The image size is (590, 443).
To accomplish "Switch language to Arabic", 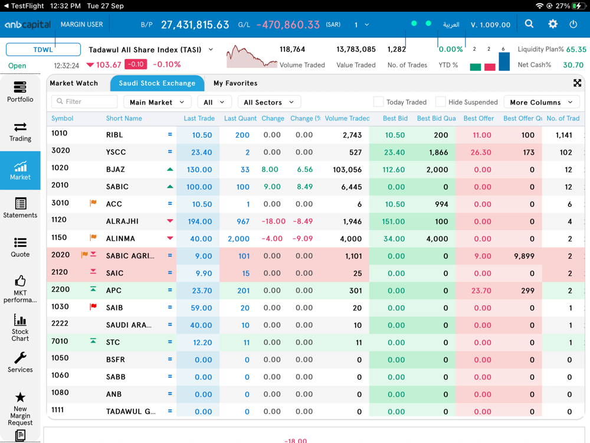I will coord(451,24).
